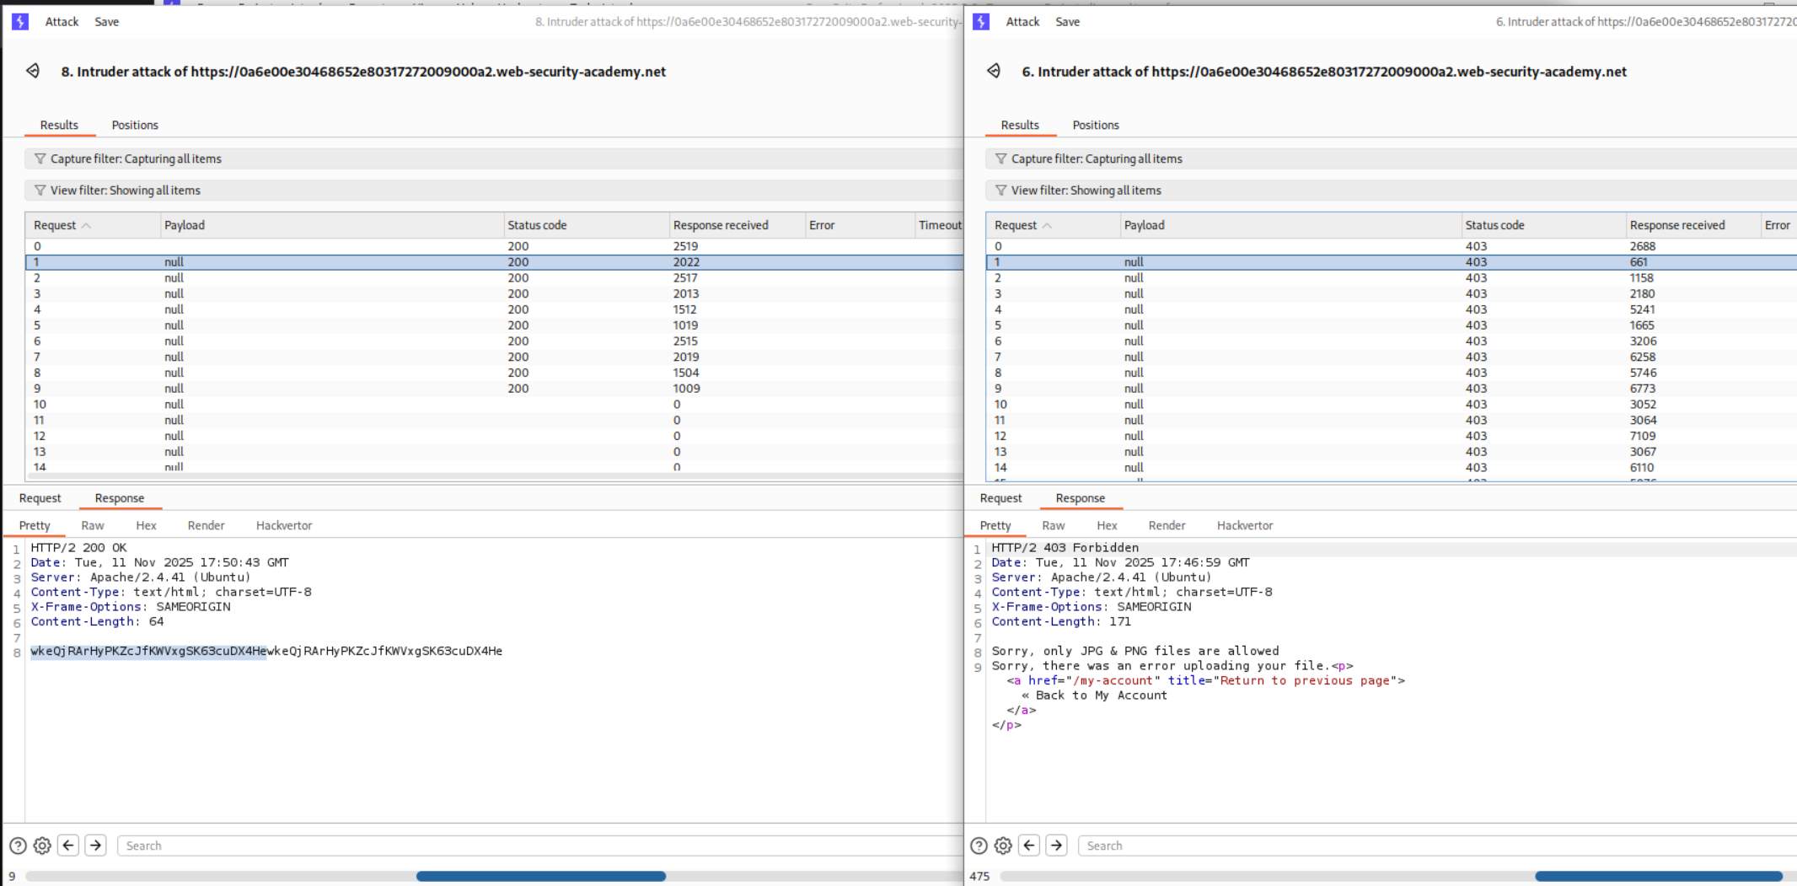
Task: Click the blue horizontal scrollbar at the bottom
Action: click(539, 876)
